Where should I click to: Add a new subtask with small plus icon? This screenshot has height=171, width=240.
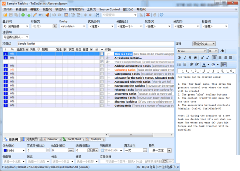coord(28,15)
